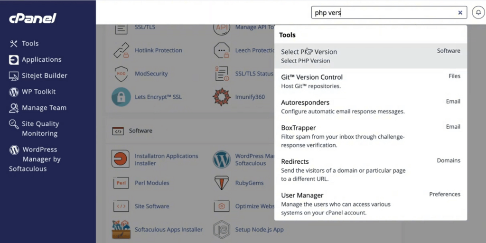The height and width of the screenshot is (243, 486).
Task: Clear the search box with the X button
Action: (460, 13)
